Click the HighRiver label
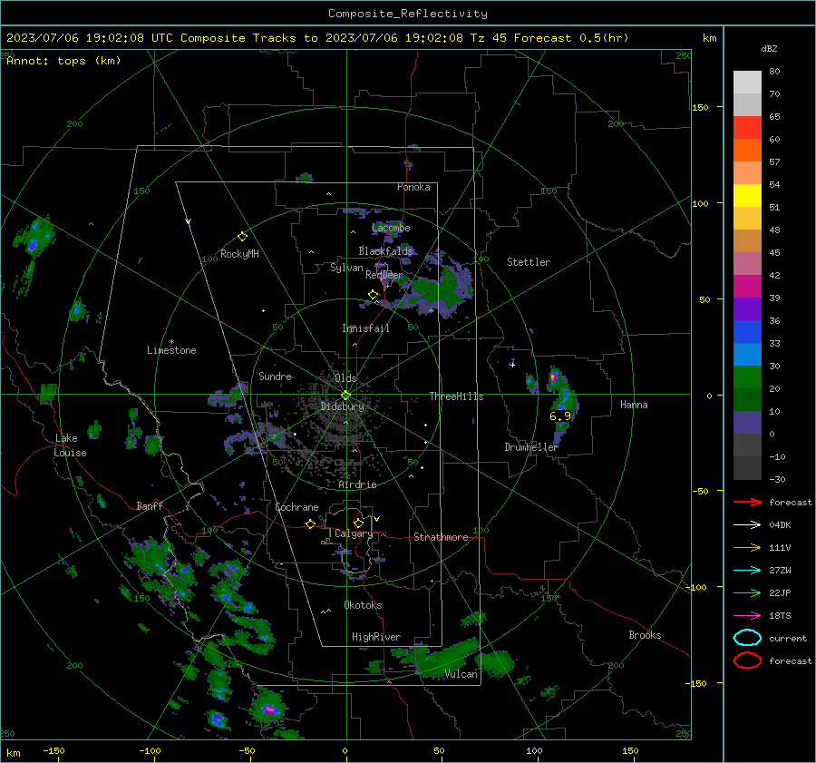 (x=376, y=637)
